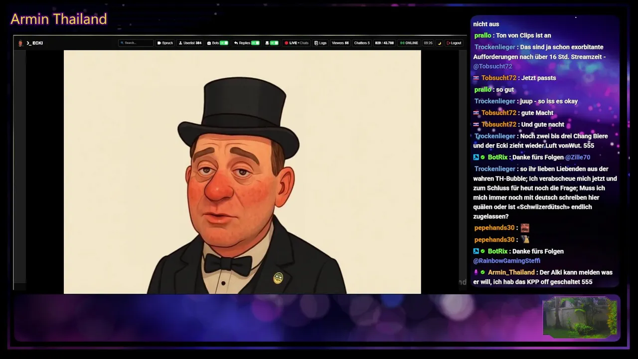
Task: Toggle the switch next to the moderator icon
Action: pos(274,43)
